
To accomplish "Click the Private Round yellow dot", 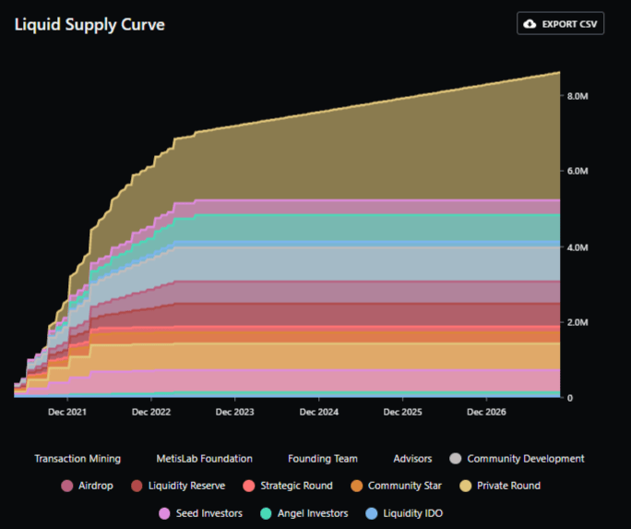I will (x=466, y=486).
